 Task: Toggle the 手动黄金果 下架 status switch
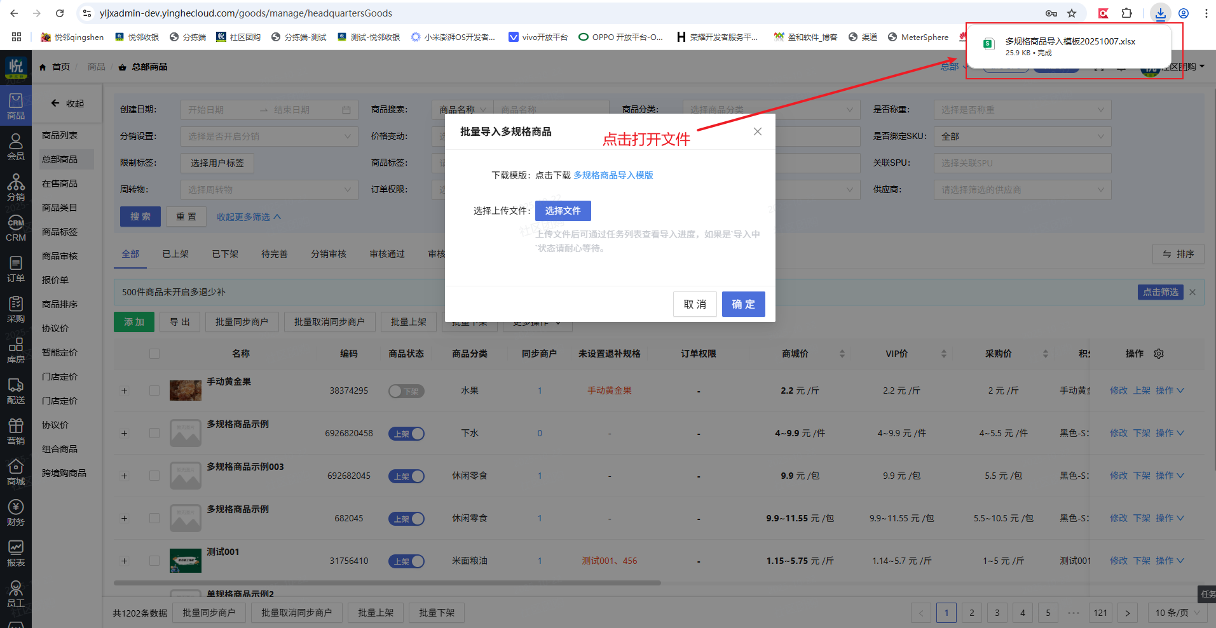tap(406, 391)
